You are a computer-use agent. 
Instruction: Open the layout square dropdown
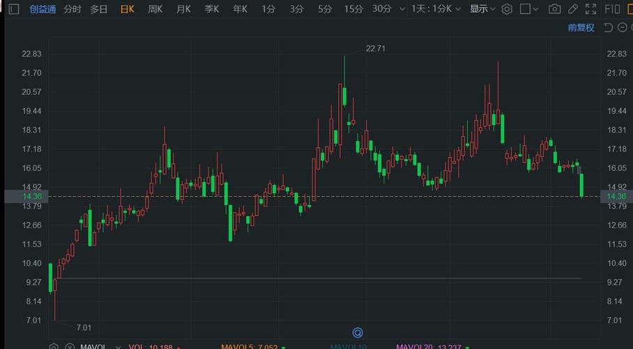tap(531, 9)
